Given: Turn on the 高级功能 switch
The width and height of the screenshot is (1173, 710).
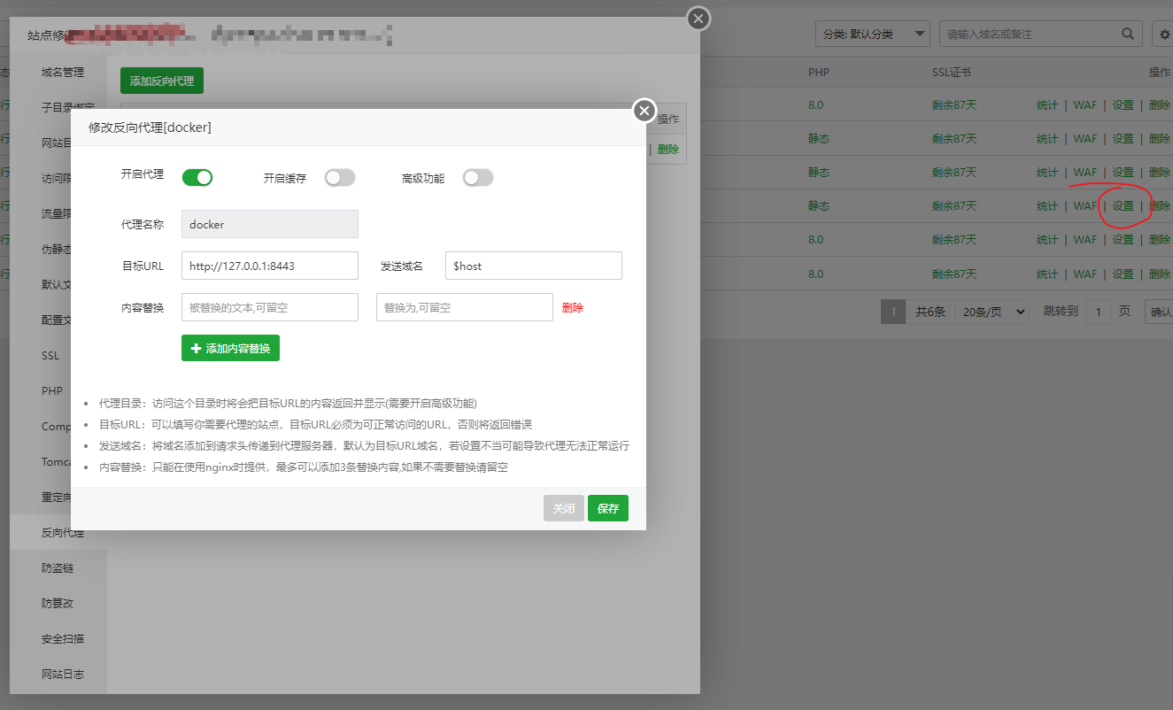Looking at the screenshot, I should click(478, 177).
